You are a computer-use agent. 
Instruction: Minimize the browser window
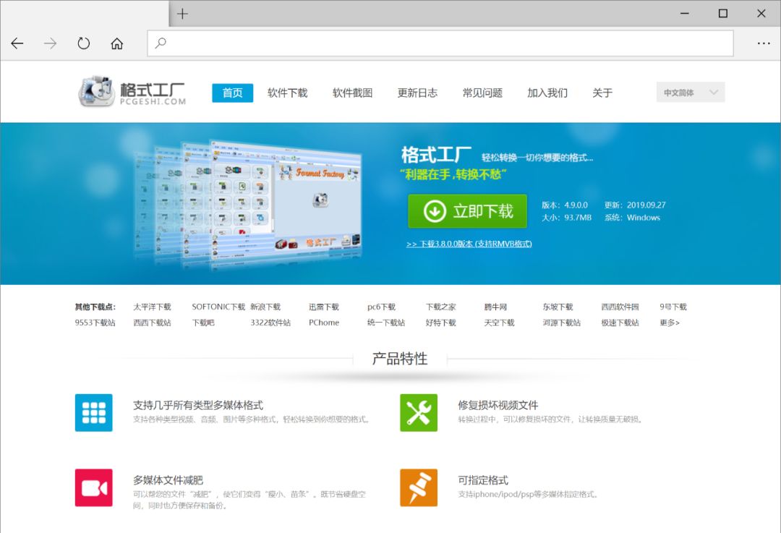(685, 14)
